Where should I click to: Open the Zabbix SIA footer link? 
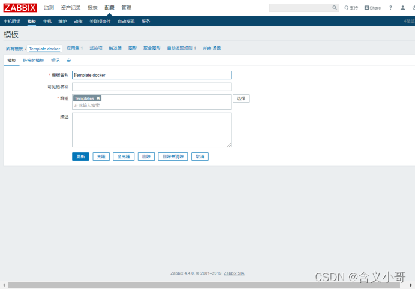(x=234, y=273)
